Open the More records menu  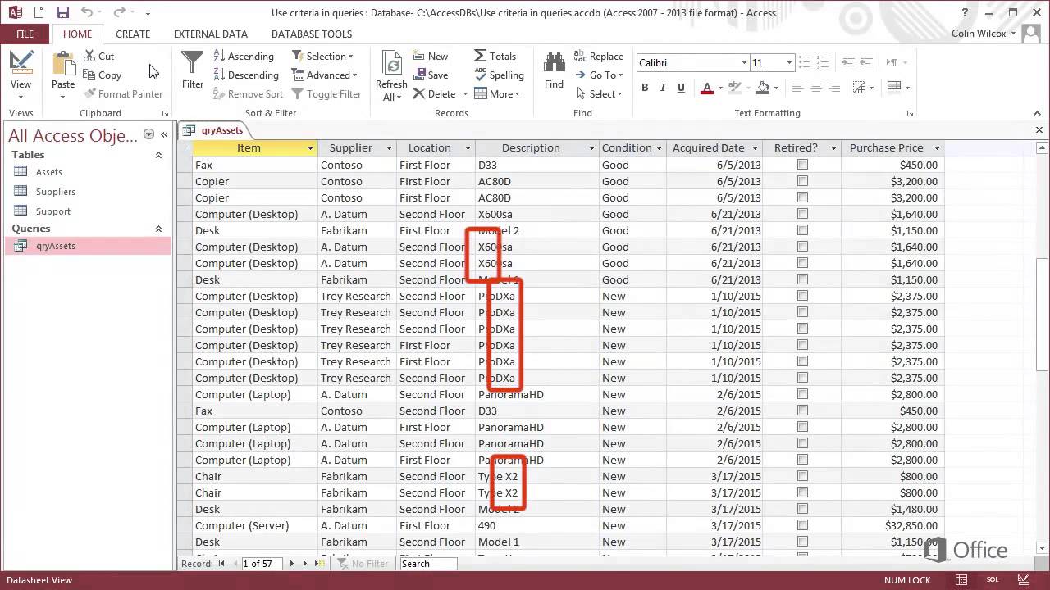[x=497, y=93]
